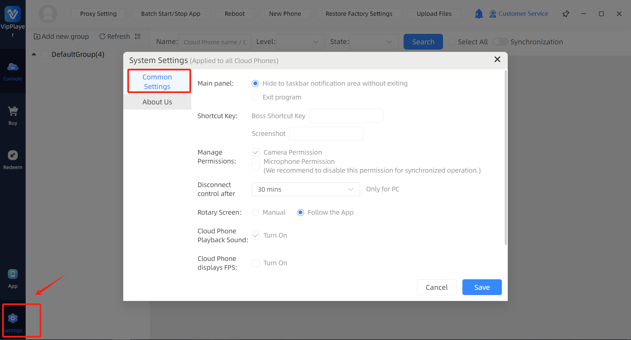
Task: Open the Disconnect control after 30 mins dropdown
Action: (306, 189)
